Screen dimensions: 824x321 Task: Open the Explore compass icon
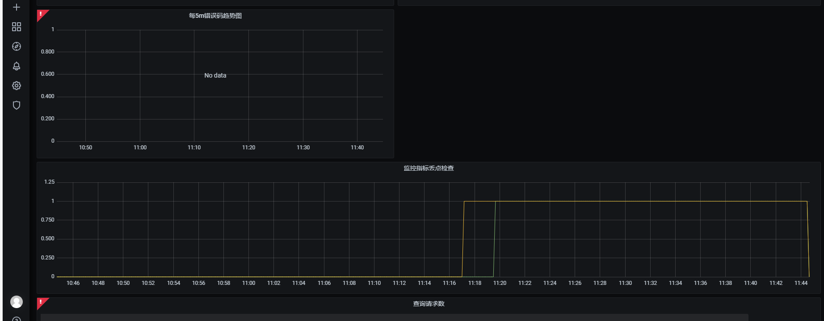click(17, 46)
